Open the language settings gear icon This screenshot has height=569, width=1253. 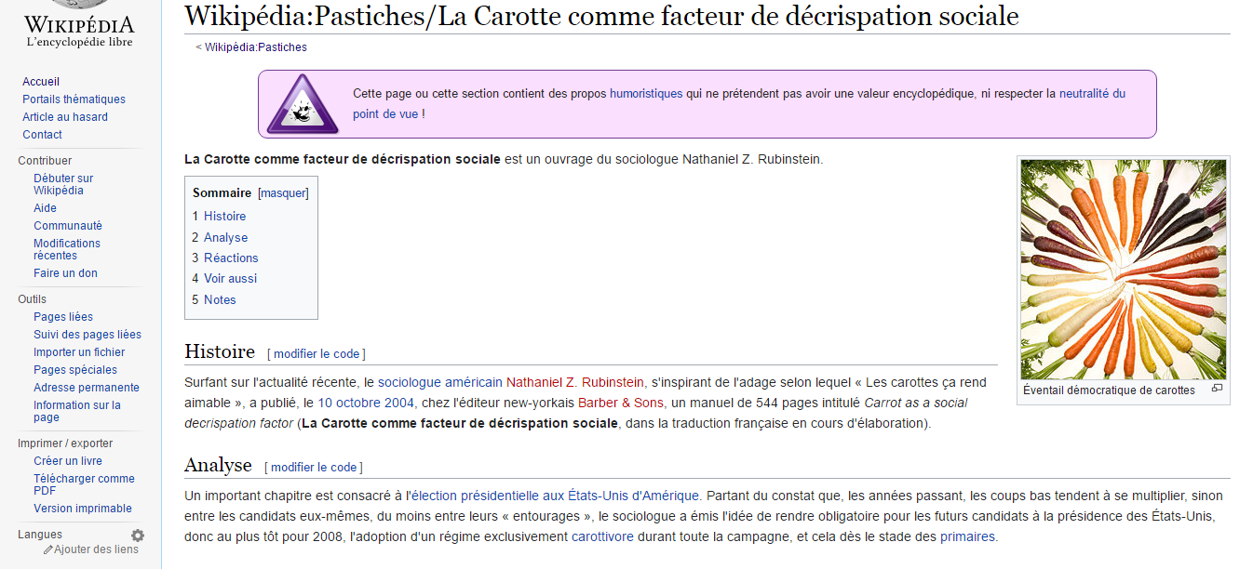[138, 536]
